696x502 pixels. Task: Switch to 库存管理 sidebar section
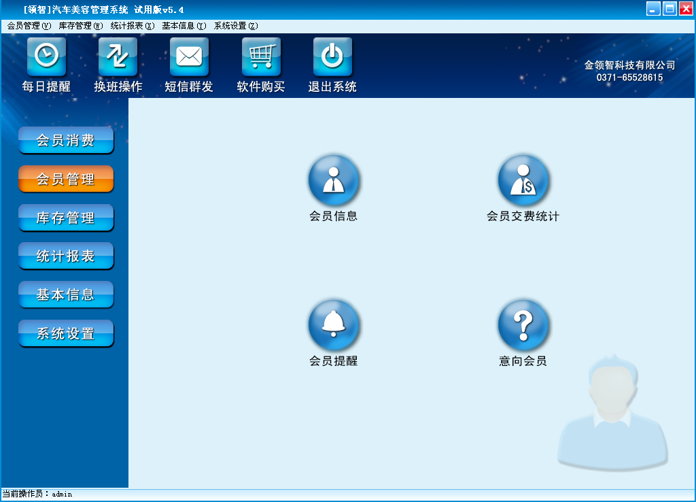click(66, 218)
